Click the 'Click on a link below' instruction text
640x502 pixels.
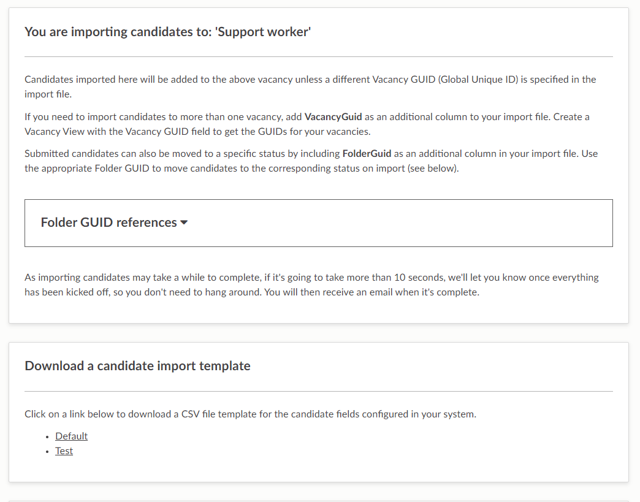point(250,414)
